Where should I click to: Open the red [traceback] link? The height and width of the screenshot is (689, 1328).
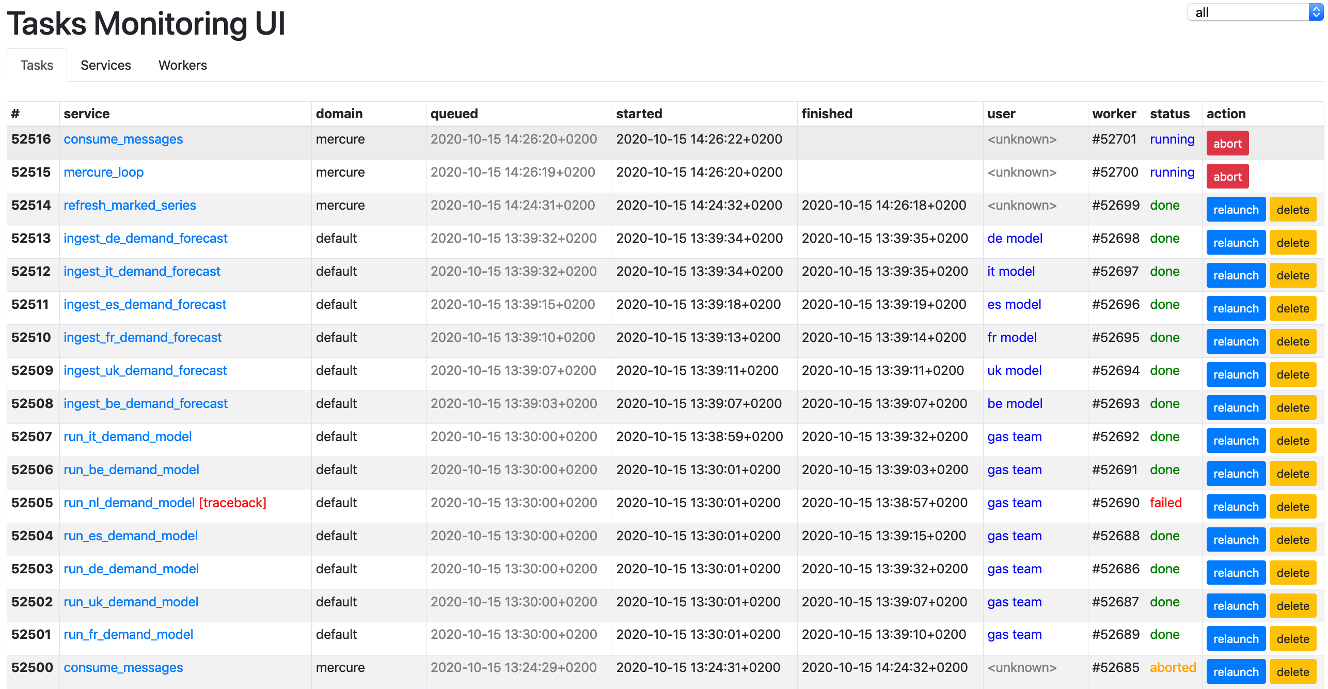[232, 503]
